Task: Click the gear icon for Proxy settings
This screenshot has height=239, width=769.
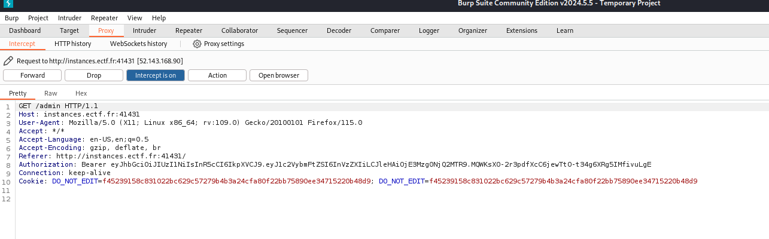Action: (197, 44)
